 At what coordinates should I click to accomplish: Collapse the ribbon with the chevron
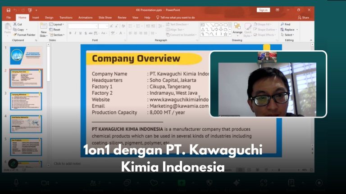[311, 40]
